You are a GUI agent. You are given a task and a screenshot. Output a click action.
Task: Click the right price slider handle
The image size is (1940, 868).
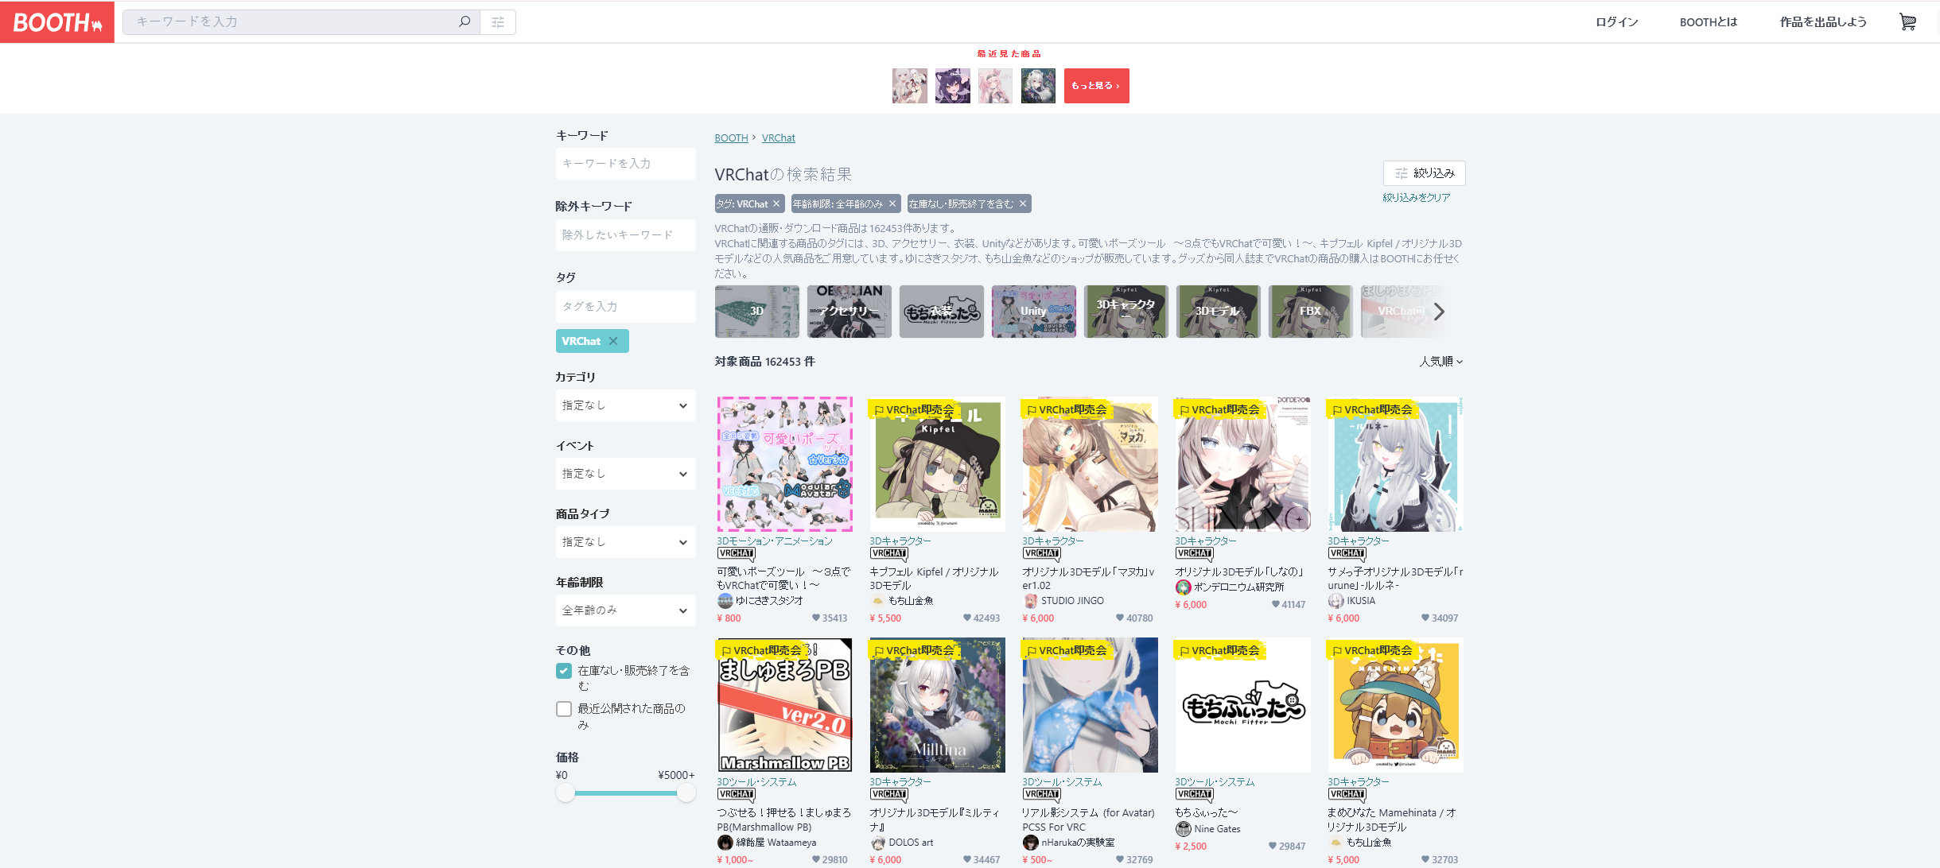click(x=686, y=792)
